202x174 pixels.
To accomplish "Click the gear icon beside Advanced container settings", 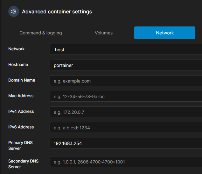I will (x=14, y=11).
